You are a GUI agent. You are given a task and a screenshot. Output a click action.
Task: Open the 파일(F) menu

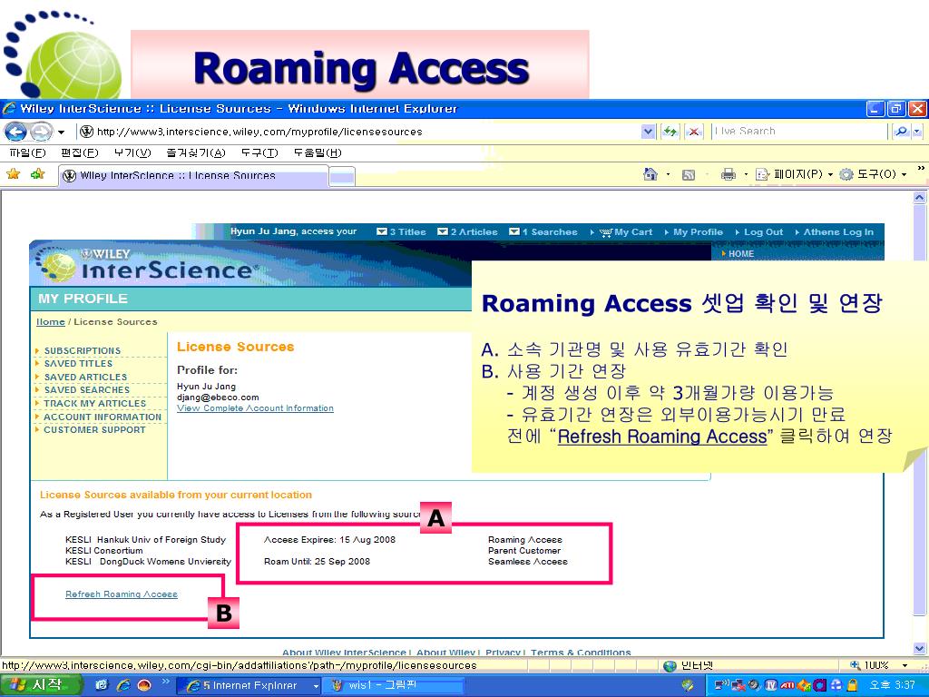(x=28, y=152)
